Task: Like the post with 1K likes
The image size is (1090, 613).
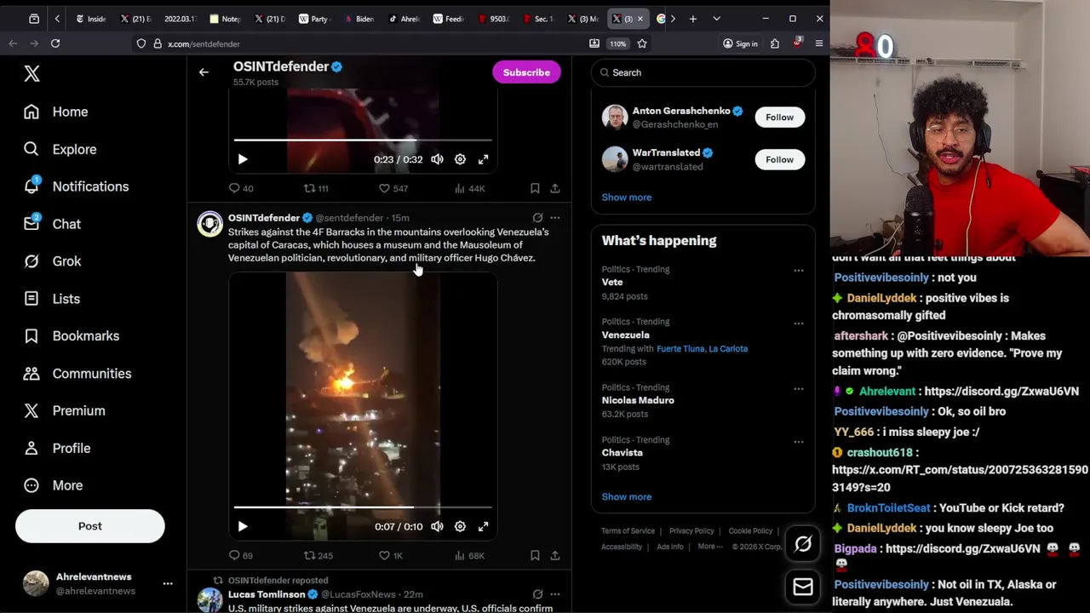Action: (x=391, y=555)
